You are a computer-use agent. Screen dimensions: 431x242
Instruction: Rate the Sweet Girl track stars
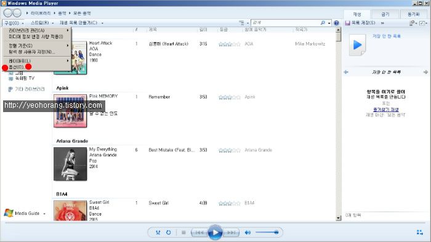pyautogui.click(x=229, y=203)
